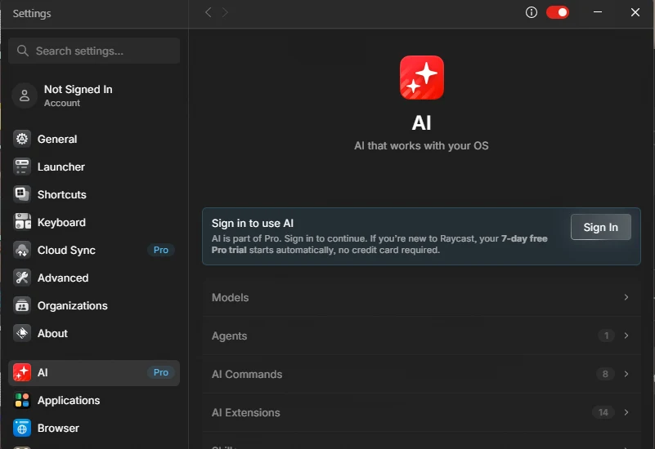This screenshot has width=655, height=449.
Task: Open the About section
Action: coord(94,333)
